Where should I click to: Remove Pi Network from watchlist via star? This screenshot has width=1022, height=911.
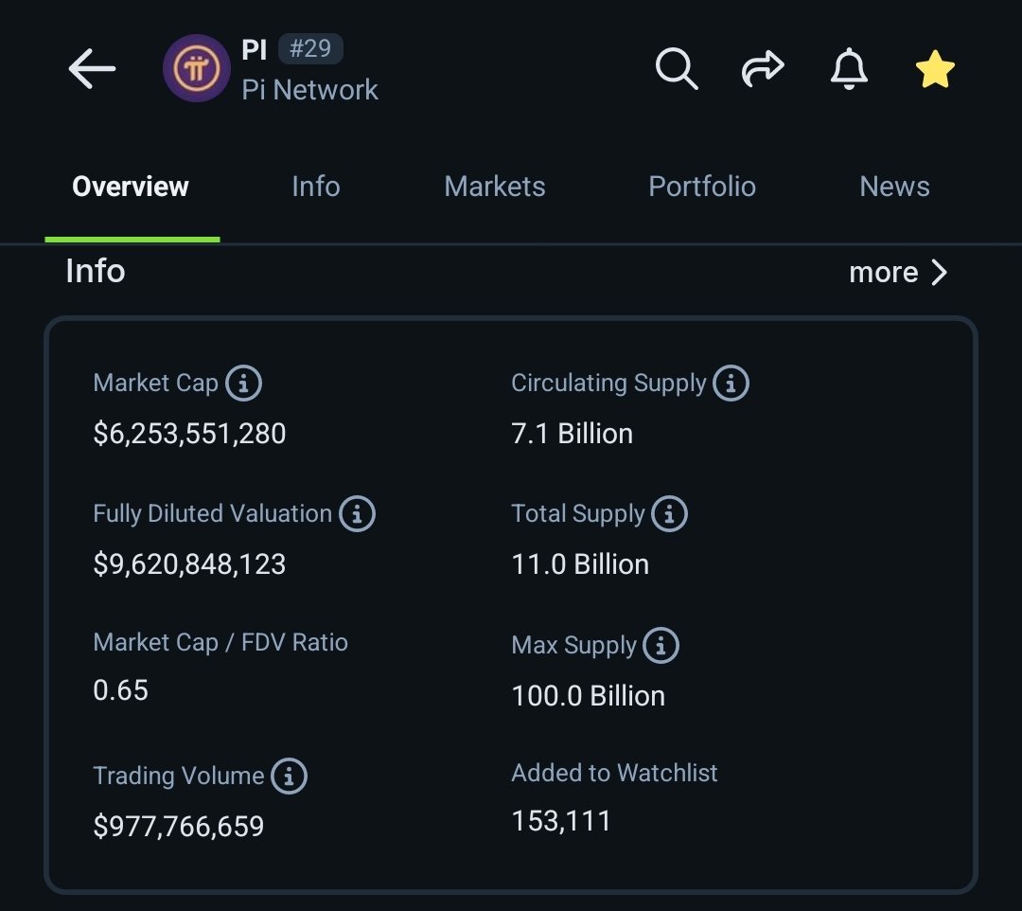(x=935, y=68)
